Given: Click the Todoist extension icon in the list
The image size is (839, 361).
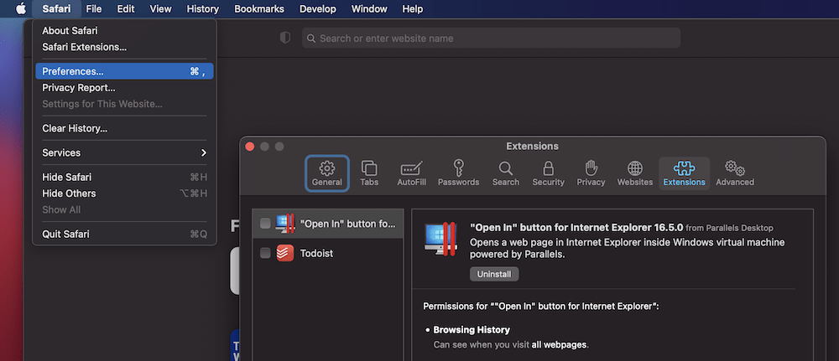Looking at the screenshot, I should (x=285, y=253).
